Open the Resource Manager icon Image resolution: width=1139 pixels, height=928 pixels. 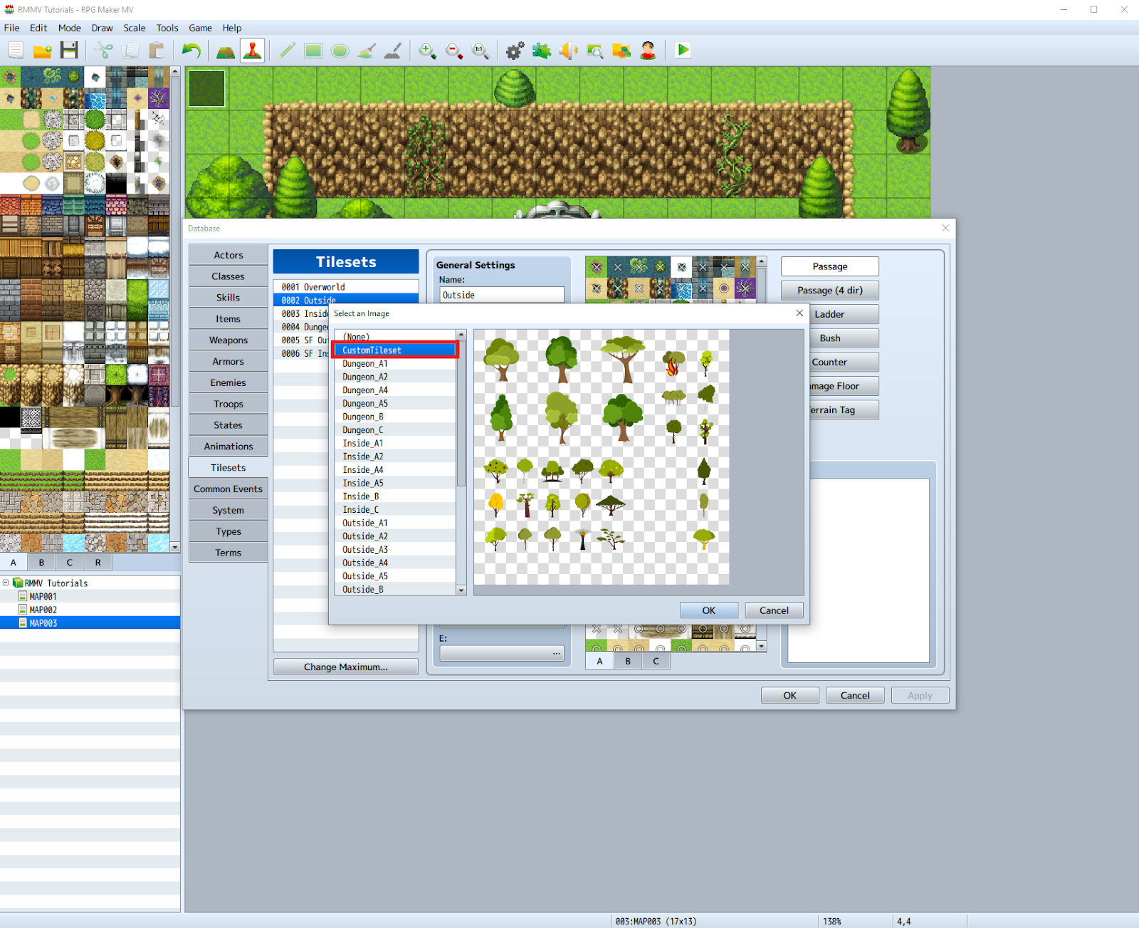click(x=621, y=50)
